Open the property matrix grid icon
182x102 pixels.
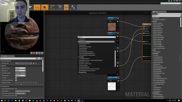pos(39,59)
